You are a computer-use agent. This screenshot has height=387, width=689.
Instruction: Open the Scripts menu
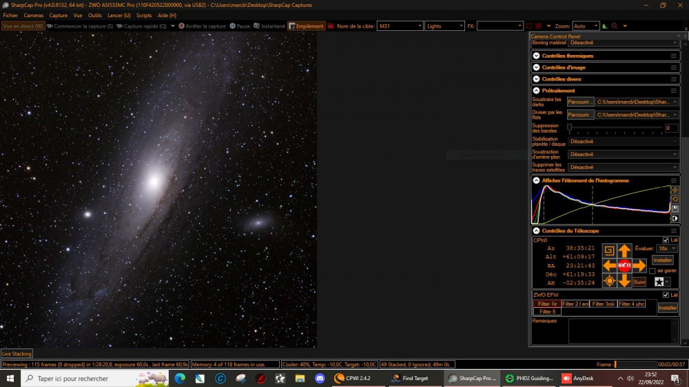[x=144, y=15]
